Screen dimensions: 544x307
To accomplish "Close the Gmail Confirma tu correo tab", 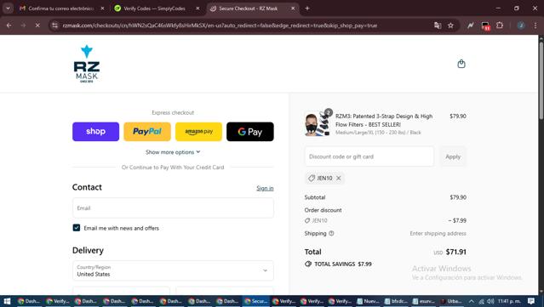I will (x=102, y=9).
